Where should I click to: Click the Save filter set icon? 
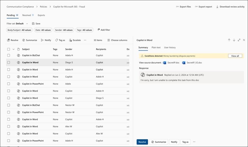[x=33, y=24]
